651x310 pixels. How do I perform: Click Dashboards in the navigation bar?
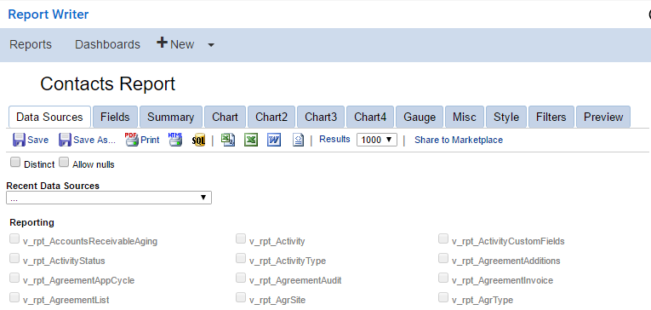[107, 44]
